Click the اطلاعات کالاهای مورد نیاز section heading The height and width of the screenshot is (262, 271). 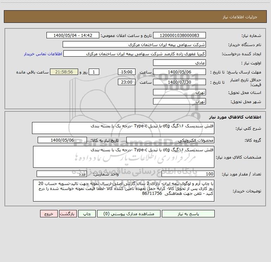(235, 117)
